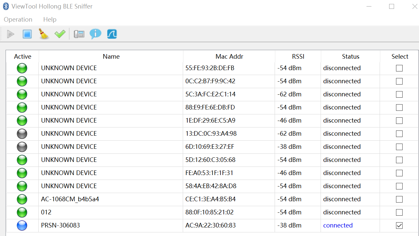Tick the checkbox for 58:4A:EB:42:8A:D8
The width and height of the screenshot is (419, 236).
point(399,186)
